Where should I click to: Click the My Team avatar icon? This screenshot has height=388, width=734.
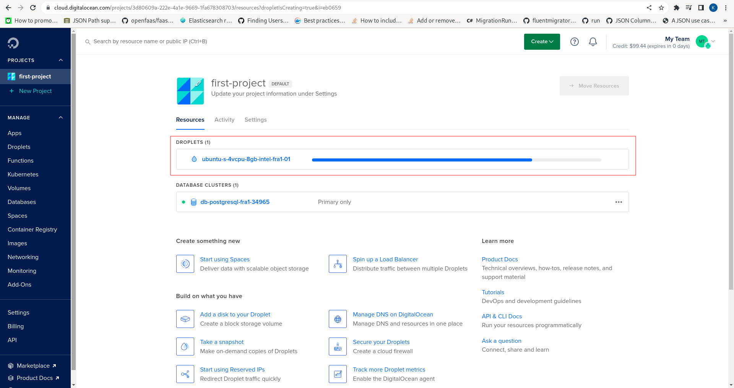(x=702, y=41)
